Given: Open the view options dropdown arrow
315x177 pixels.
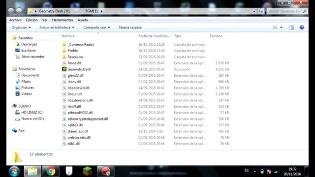Looking at the screenshot, I should coord(281,28).
